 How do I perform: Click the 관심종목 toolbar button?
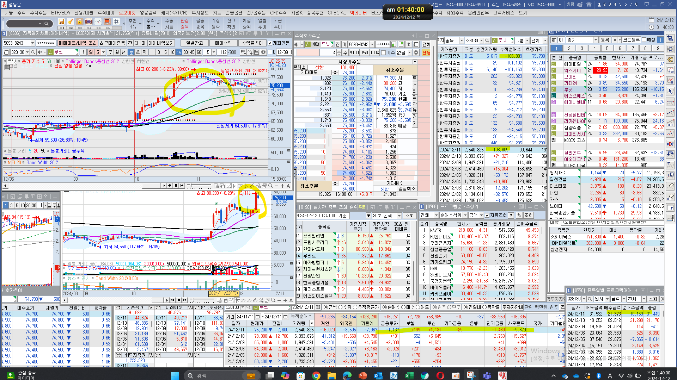tap(184, 24)
